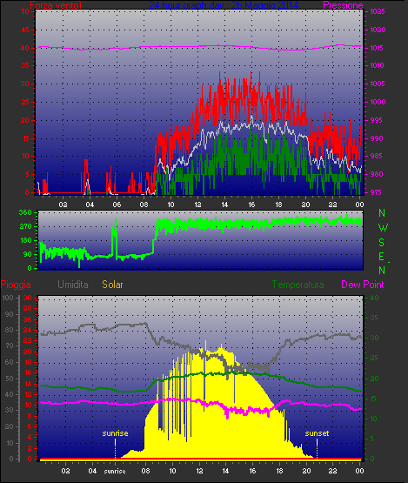Click the 'E' compass letter beside direction graph

point(382,256)
